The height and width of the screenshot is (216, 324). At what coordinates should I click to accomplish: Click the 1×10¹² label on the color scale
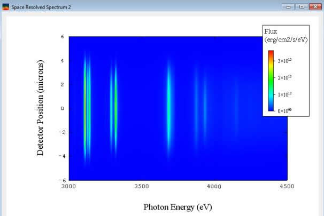(x=285, y=94)
